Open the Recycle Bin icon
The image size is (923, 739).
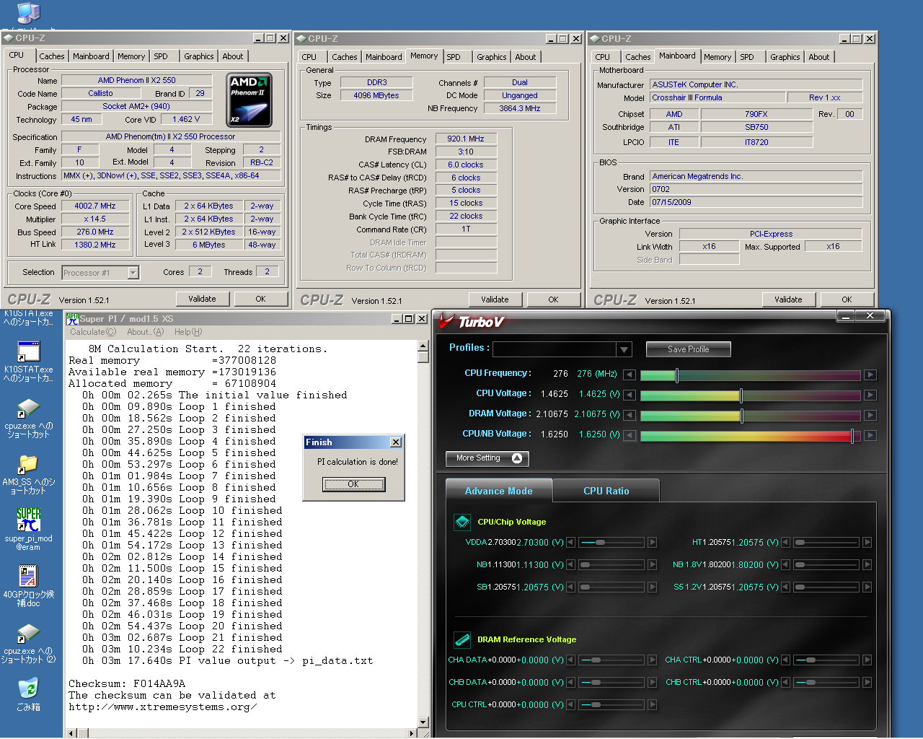(x=28, y=688)
